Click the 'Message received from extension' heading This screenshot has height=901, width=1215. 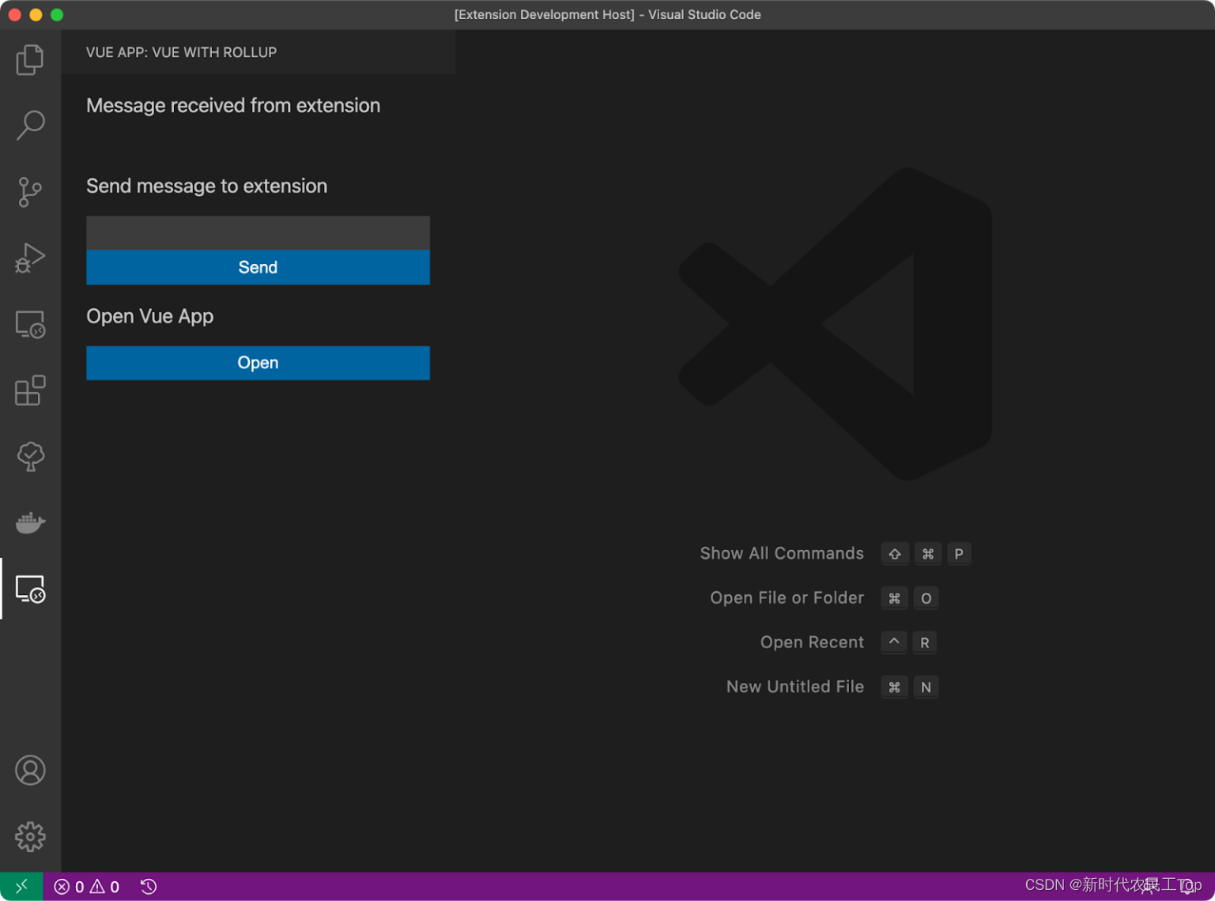click(x=233, y=105)
